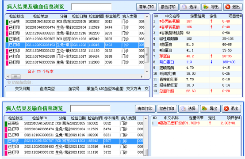Select row 20211203G1520707 in the upper window
Image resolution: width=245 pixels, height=159 pixels.
pos(75,39)
